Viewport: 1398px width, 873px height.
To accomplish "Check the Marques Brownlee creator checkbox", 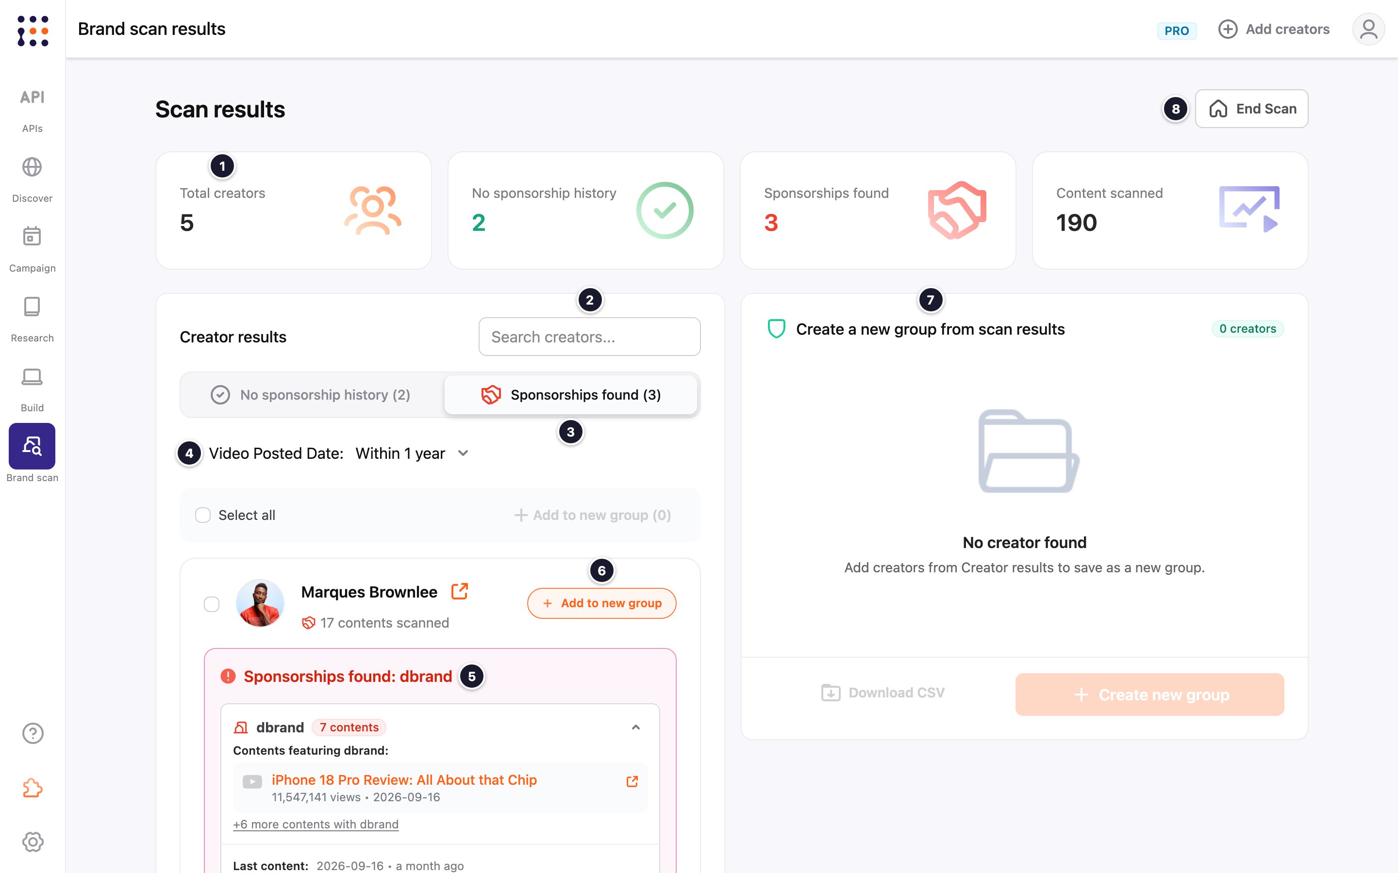I will point(212,604).
